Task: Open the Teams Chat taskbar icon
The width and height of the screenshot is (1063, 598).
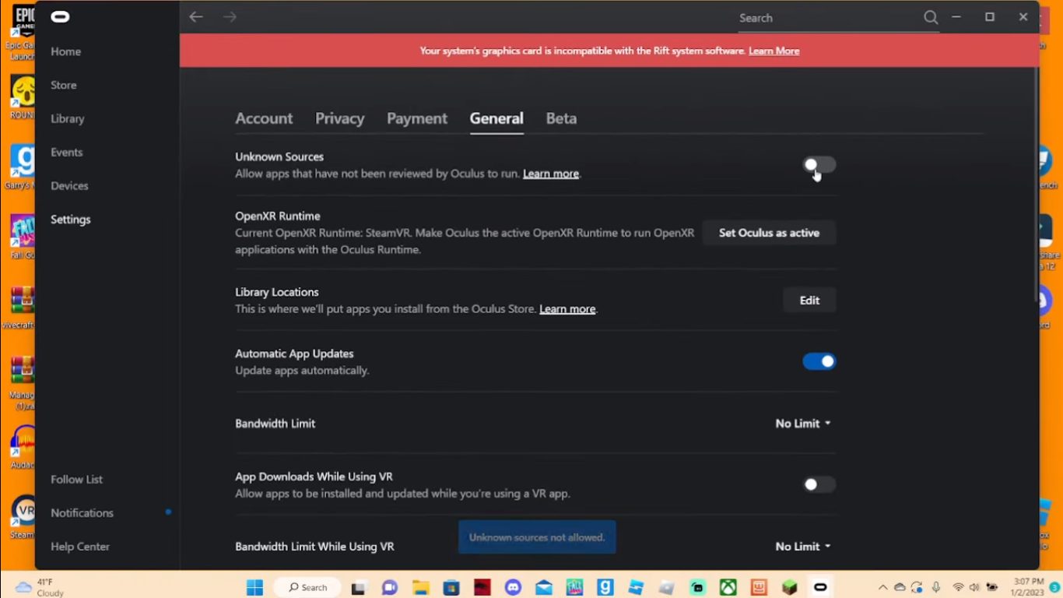Action: point(390,587)
